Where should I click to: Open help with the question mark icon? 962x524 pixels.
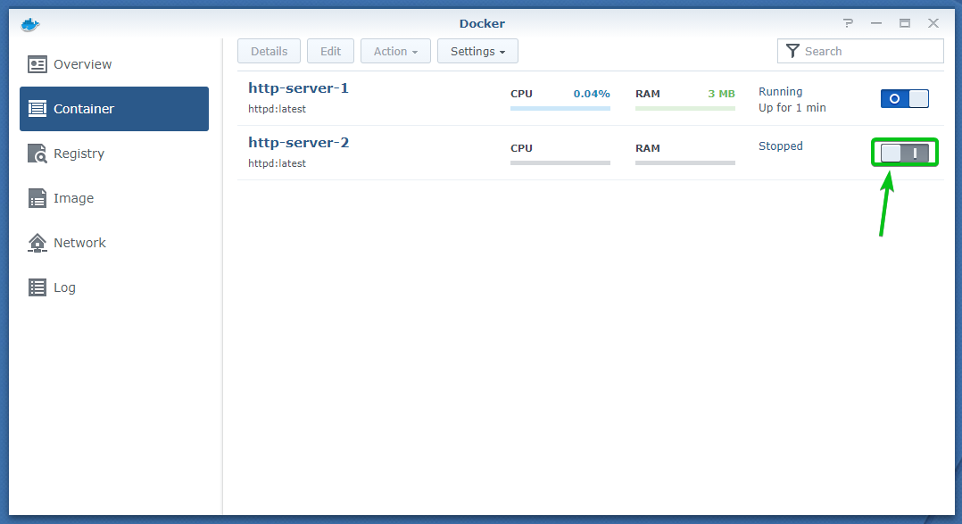(848, 23)
